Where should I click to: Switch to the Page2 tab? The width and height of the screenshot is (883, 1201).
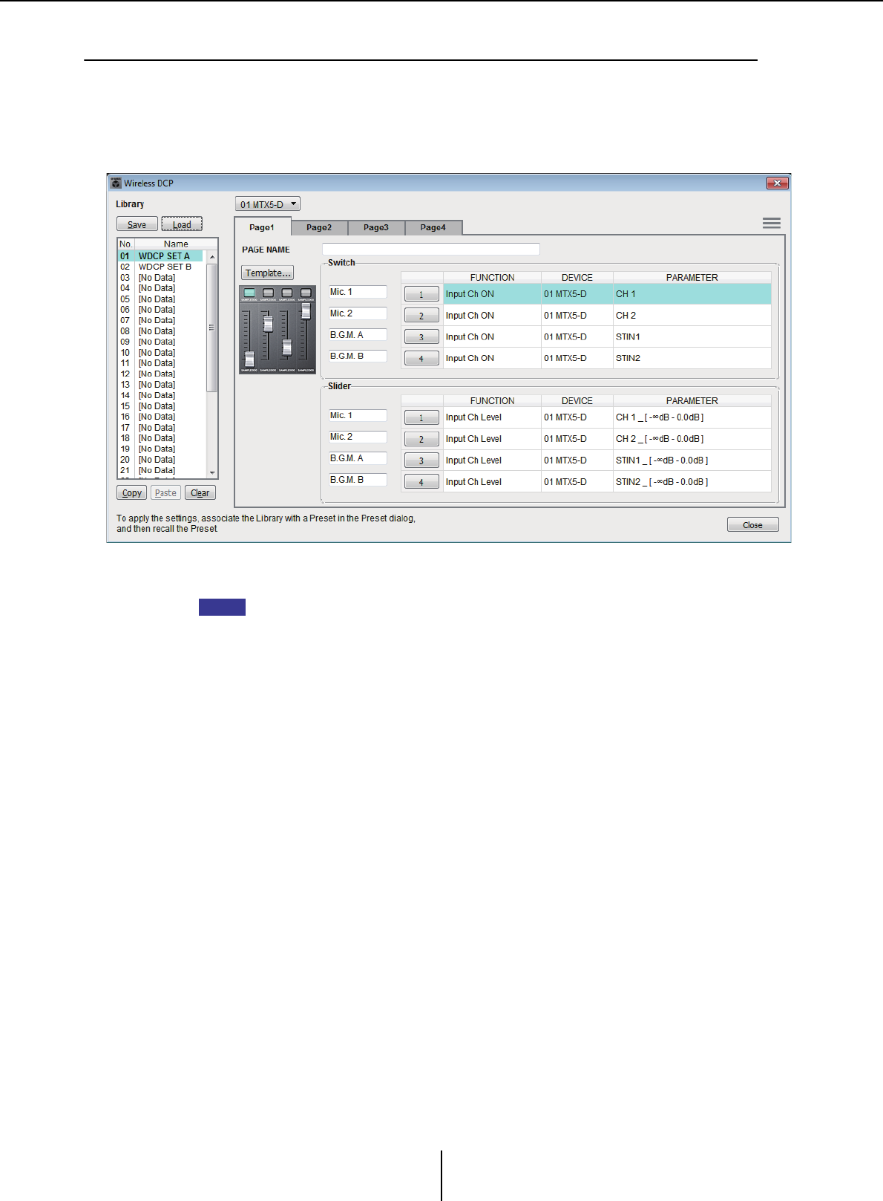click(x=319, y=227)
